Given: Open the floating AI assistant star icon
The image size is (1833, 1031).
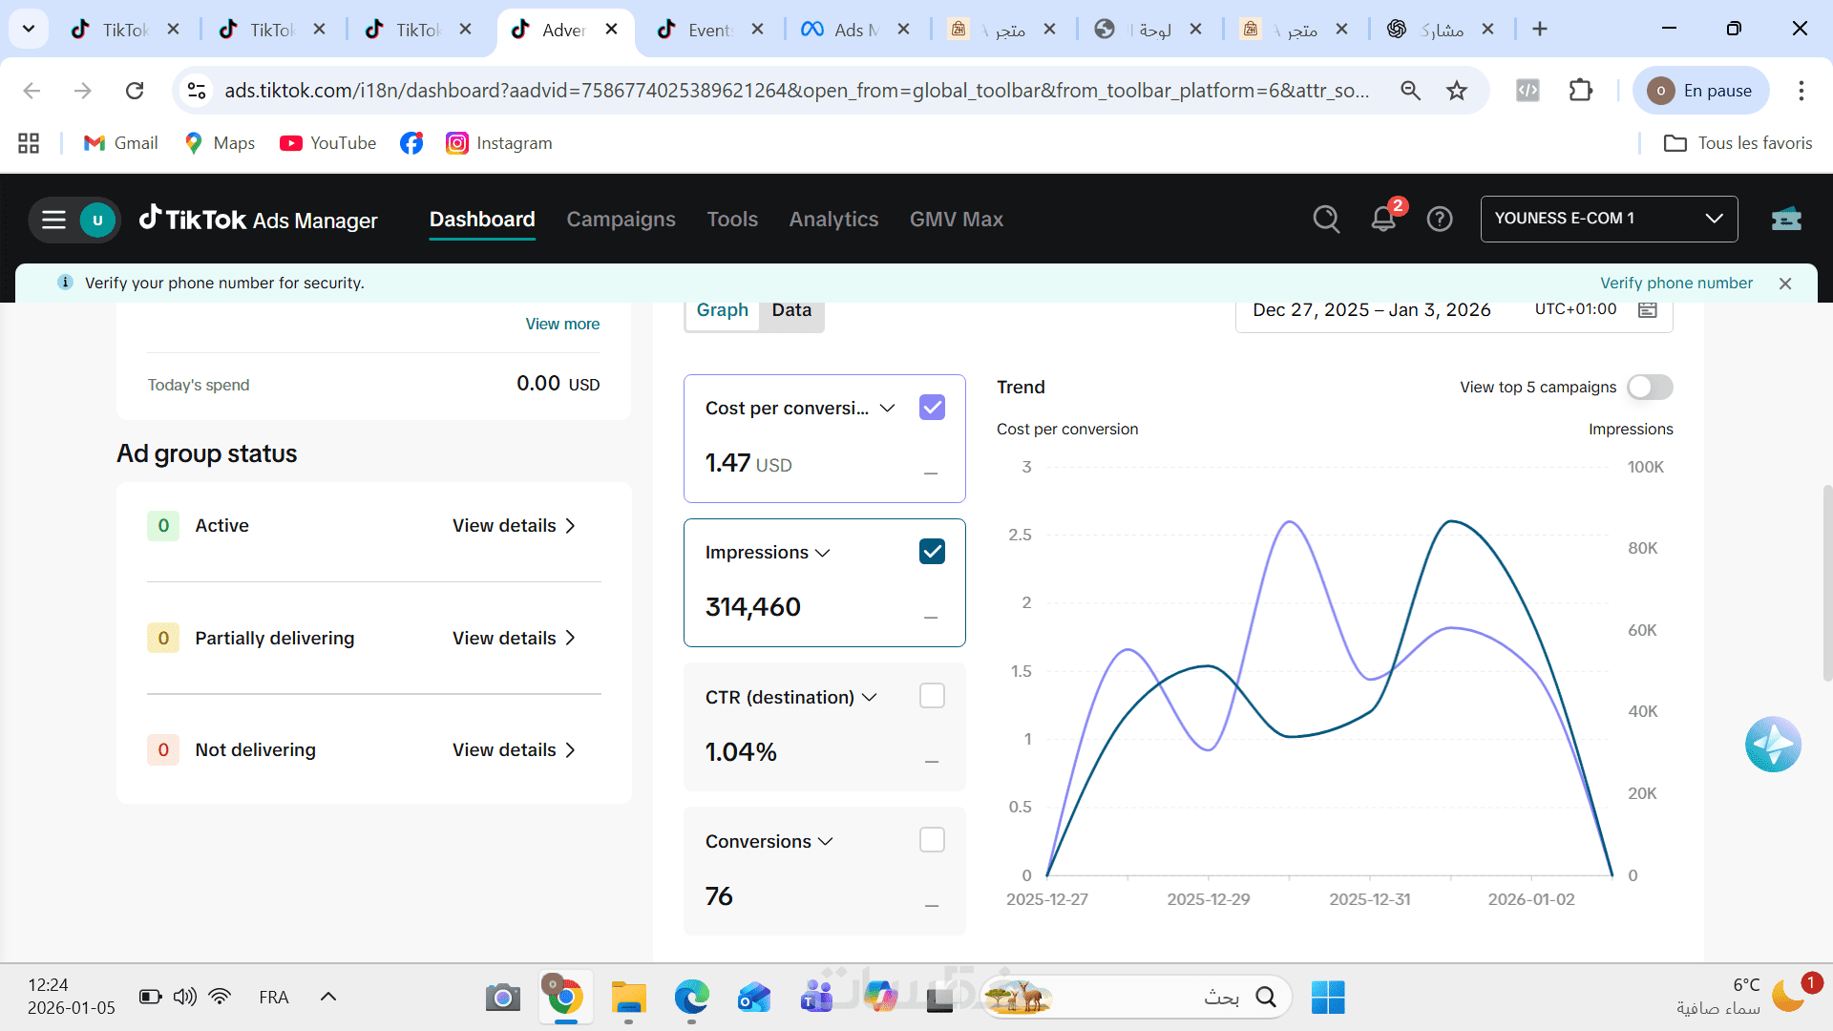Looking at the screenshot, I should [x=1773, y=745].
